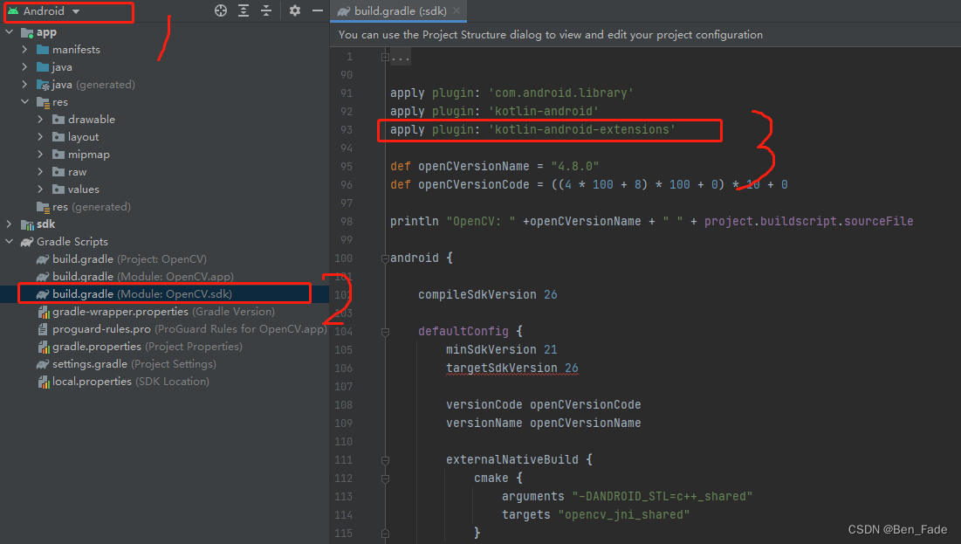Viewport: 961px width, 544px height.
Task: Click the Project Structure notification banner
Action: point(645,35)
